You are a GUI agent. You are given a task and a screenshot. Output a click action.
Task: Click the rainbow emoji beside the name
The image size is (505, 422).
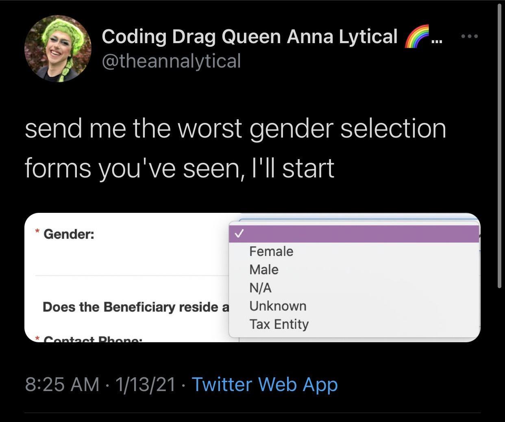click(x=418, y=37)
